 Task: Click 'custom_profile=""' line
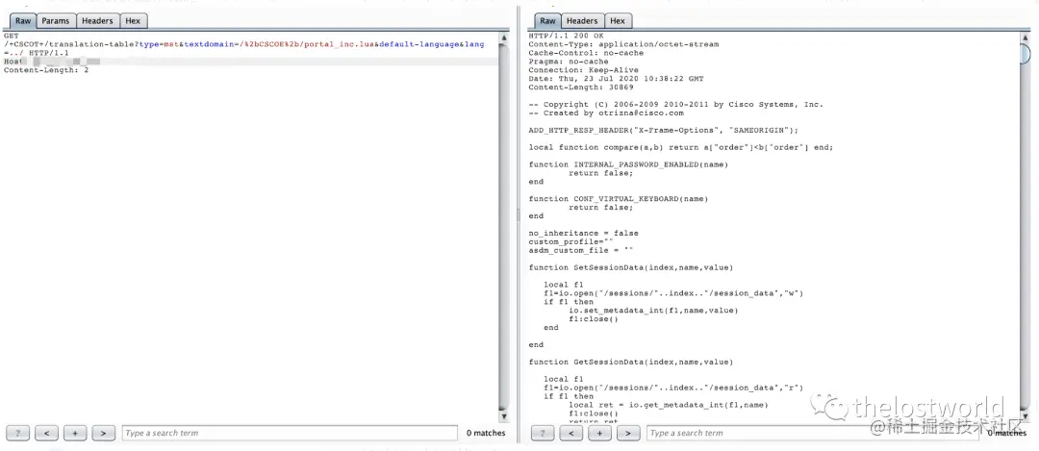571,241
